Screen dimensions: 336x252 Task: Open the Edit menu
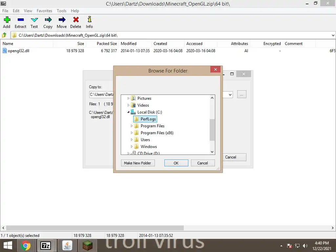[x=16, y=11]
